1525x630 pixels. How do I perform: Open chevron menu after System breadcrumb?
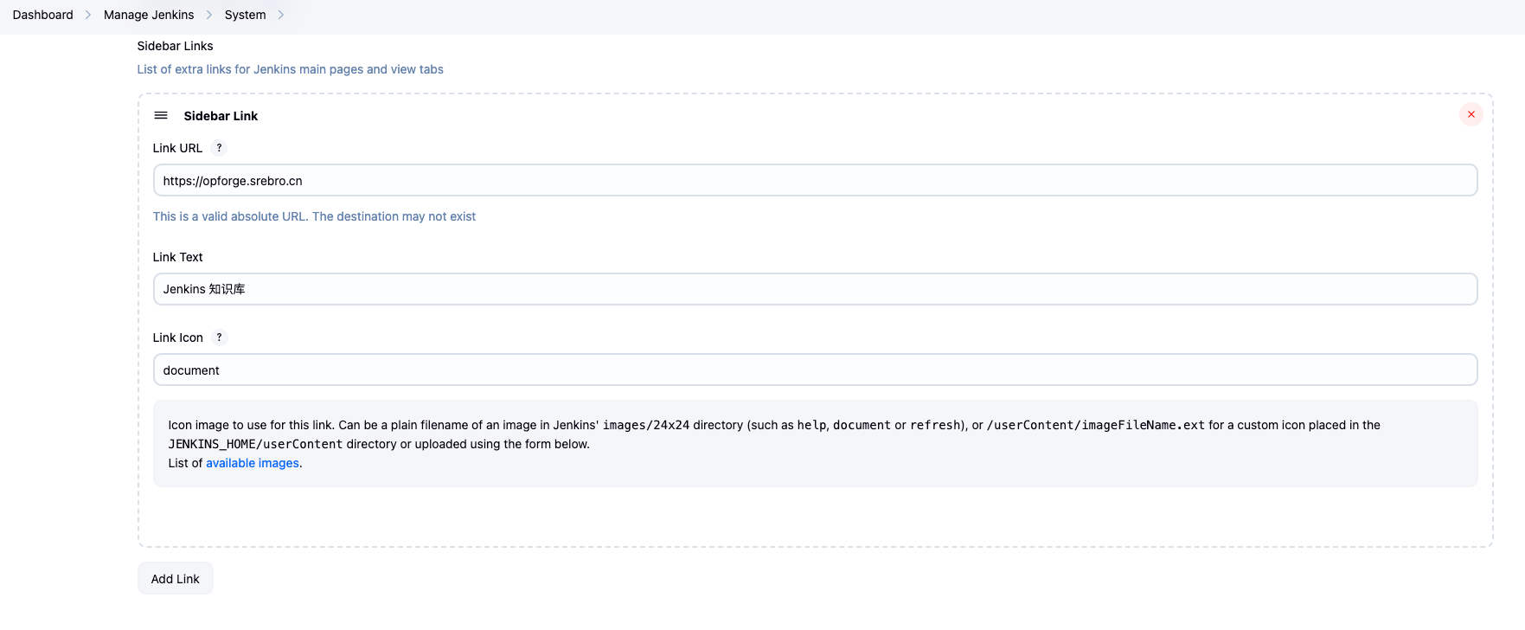[281, 15]
